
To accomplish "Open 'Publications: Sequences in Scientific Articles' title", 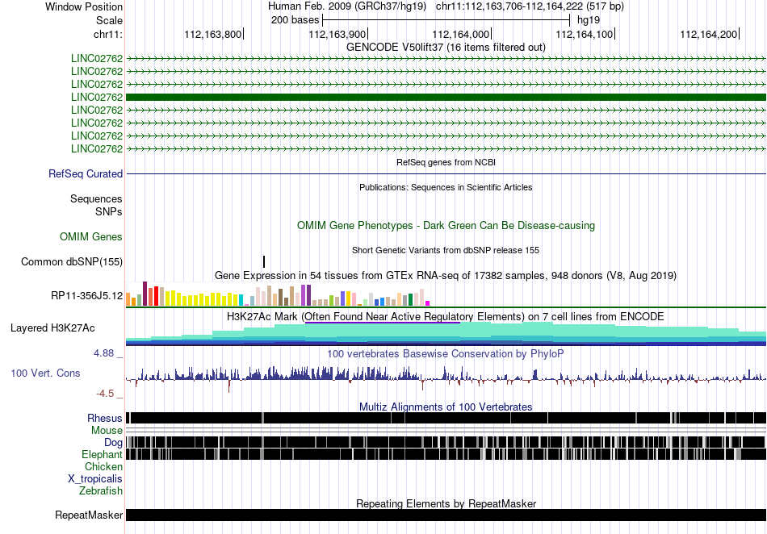I will click(x=446, y=187).
